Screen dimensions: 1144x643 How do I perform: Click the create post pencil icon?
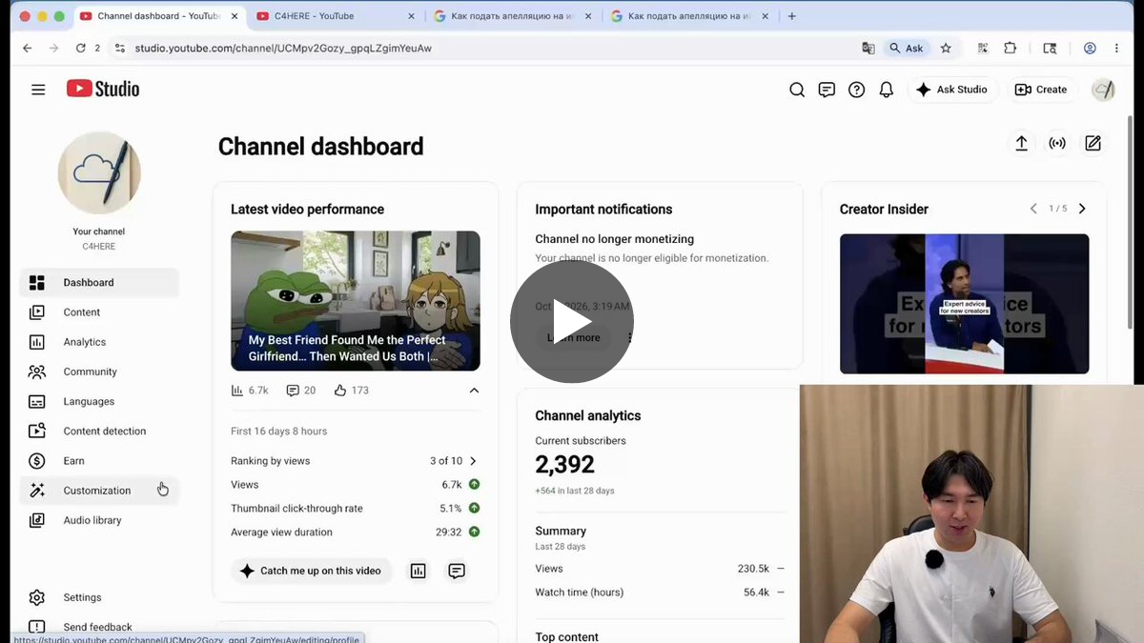tap(1093, 143)
